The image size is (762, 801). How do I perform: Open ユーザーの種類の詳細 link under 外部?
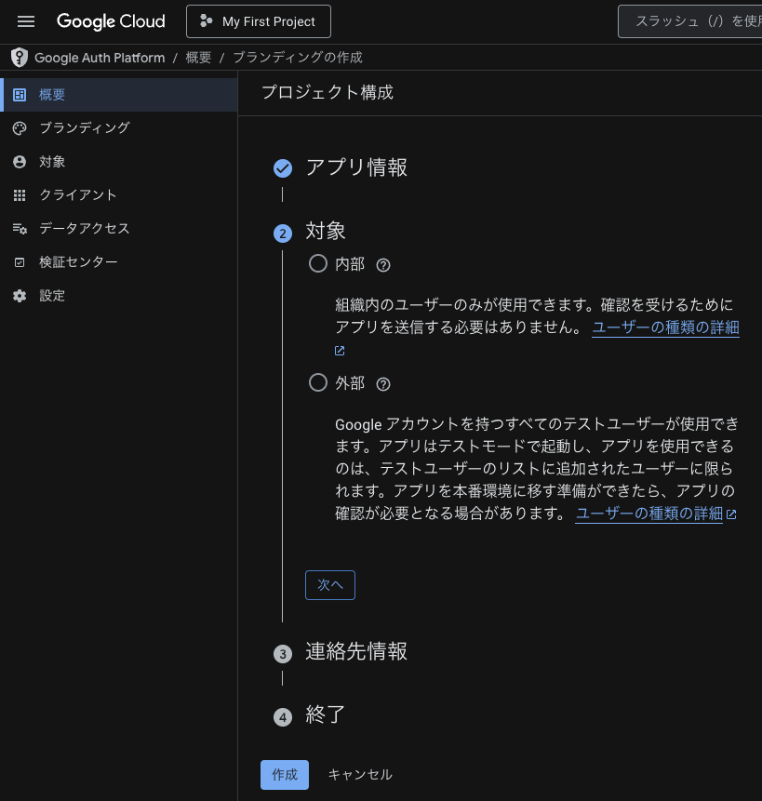click(648, 514)
